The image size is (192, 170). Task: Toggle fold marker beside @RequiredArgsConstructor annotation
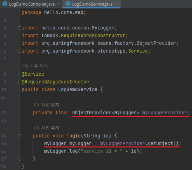20,82
